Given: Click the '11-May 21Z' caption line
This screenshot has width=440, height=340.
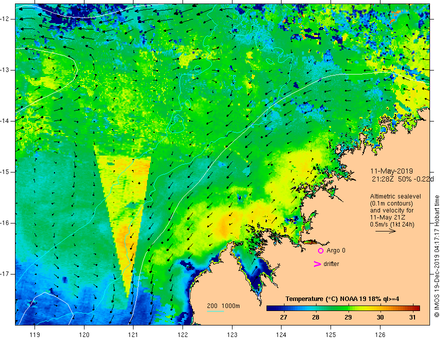Looking at the screenshot, I should tap(387, 217).
